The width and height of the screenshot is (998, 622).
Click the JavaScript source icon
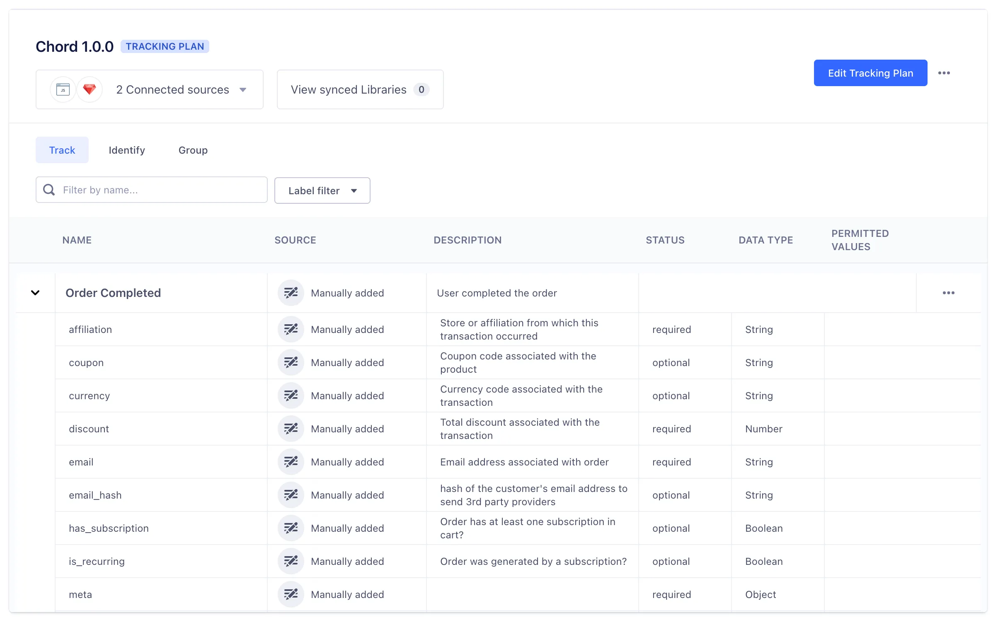pyautogui.click(x=63, y=89)
